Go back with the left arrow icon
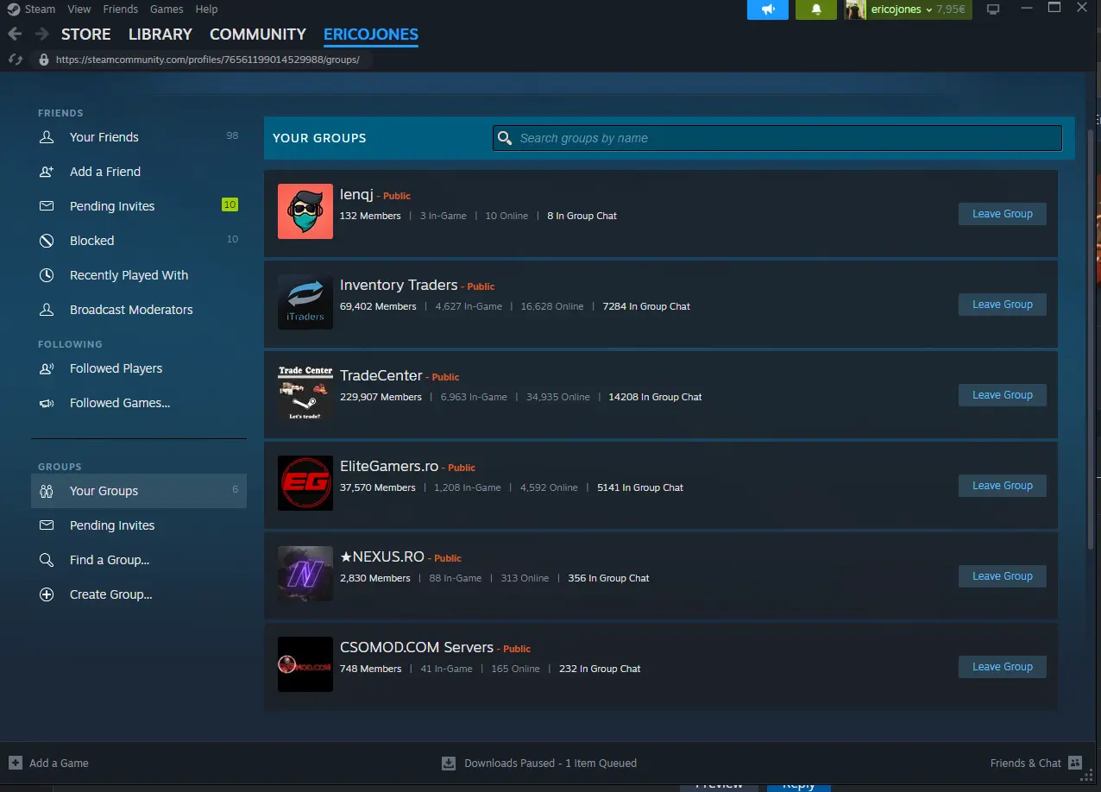 click(x=15, y=35)
